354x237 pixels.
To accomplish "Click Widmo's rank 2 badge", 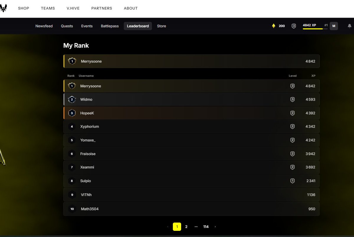I will (72, 99).
